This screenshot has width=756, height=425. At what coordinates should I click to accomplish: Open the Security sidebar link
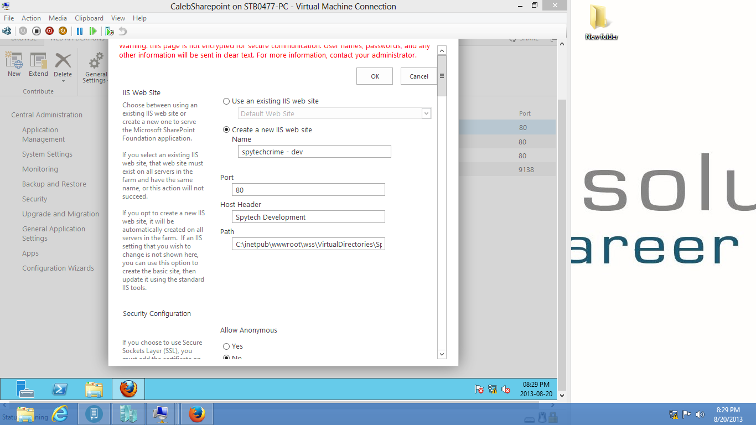(x=34, y=199)
